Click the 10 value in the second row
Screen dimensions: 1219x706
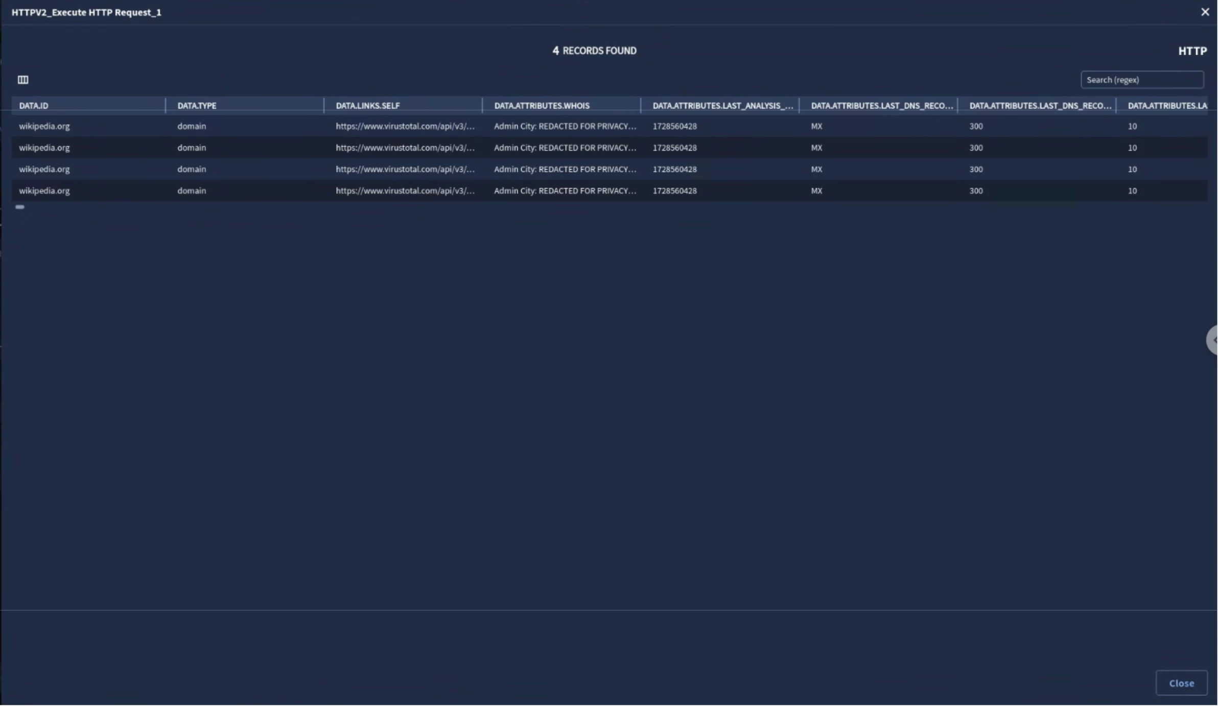click(1133, 148)
